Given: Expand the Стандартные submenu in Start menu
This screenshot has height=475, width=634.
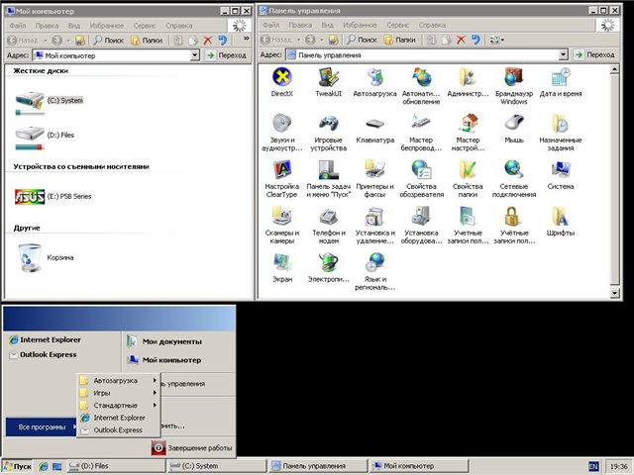Looking at the screenshot, I should coord(117,406).
